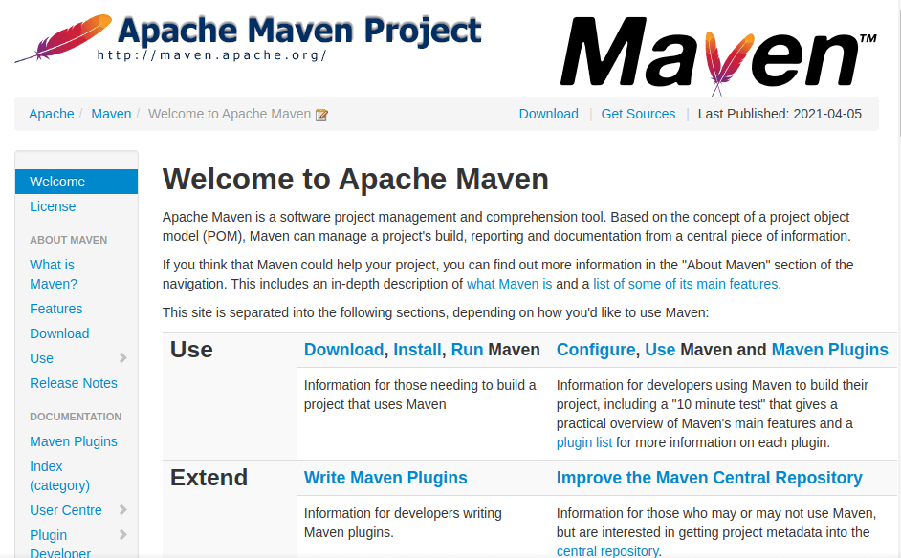Expand the Plugin Developer sidebar chevron
This screenshot has height=558, width=901.
pos(122,535)
